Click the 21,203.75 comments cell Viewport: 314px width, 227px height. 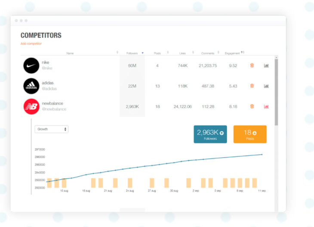point(208,65)
